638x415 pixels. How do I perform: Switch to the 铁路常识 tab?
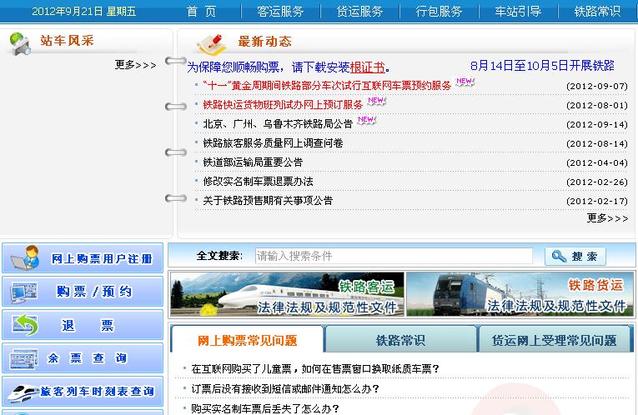point(400,340)
